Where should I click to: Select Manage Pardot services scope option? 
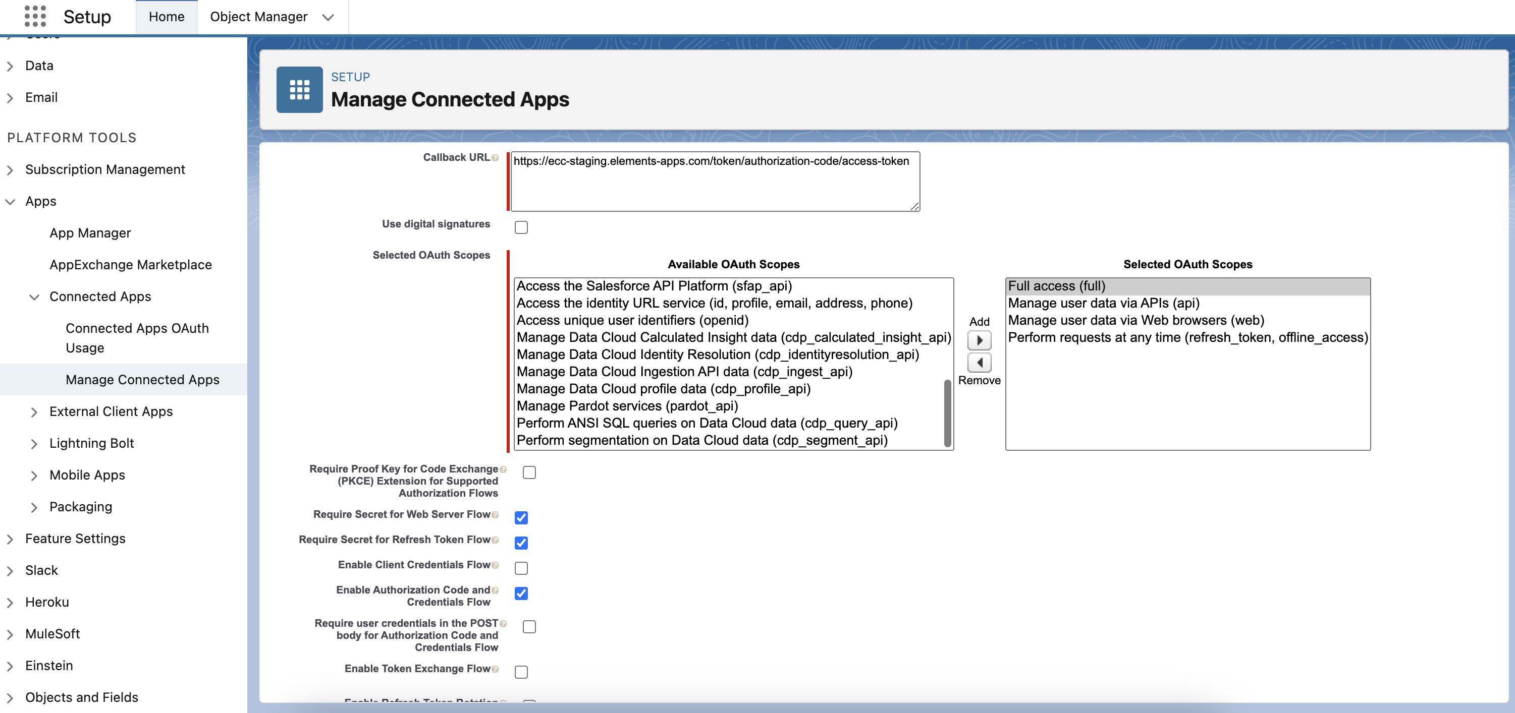626,406
